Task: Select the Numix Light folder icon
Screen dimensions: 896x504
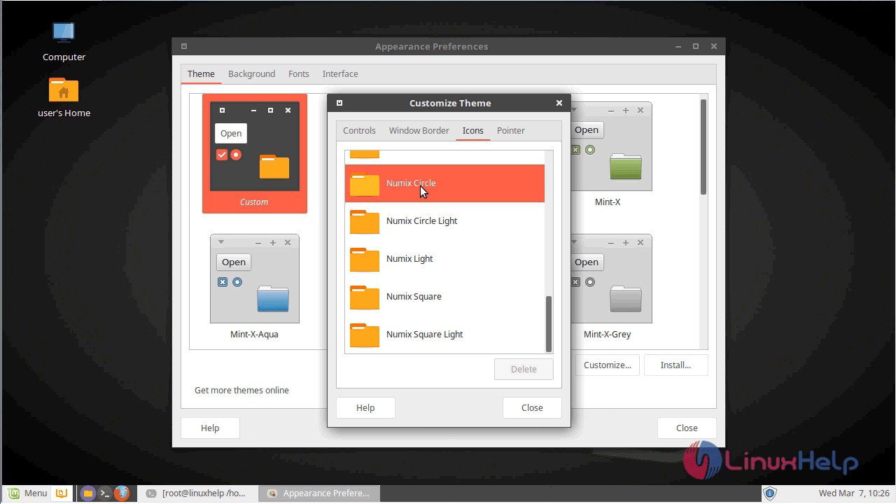Action: (x=364, y=259)
